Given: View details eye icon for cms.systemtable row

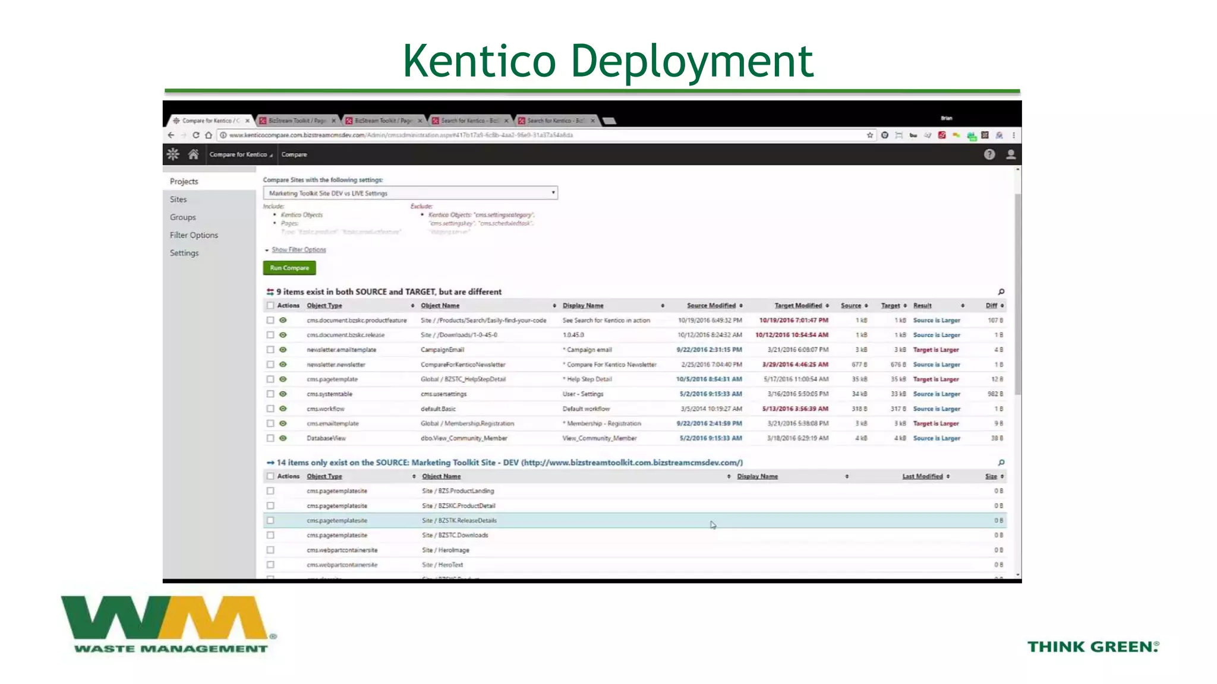Looking at the screenshot, I should pyautogui.click(x=283, y=394).
